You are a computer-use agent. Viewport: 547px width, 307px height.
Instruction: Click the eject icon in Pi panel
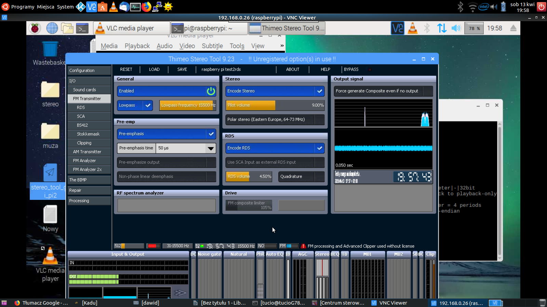tap(513, 28)
